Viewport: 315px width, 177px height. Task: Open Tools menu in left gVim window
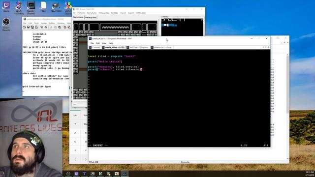[36, 23]
